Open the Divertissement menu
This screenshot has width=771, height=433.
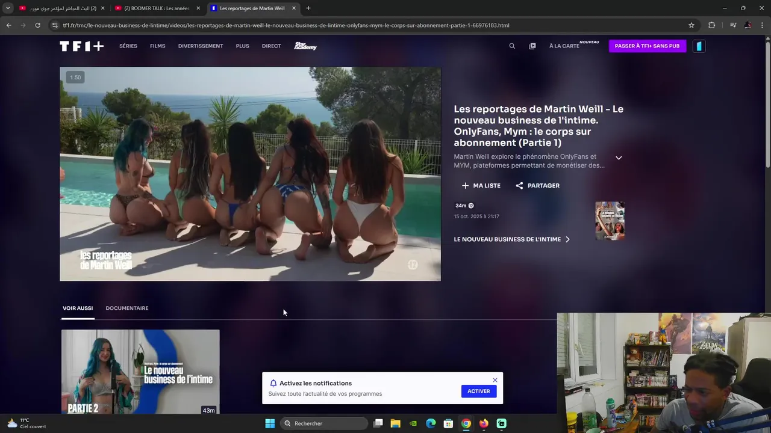tap(201, 46)
